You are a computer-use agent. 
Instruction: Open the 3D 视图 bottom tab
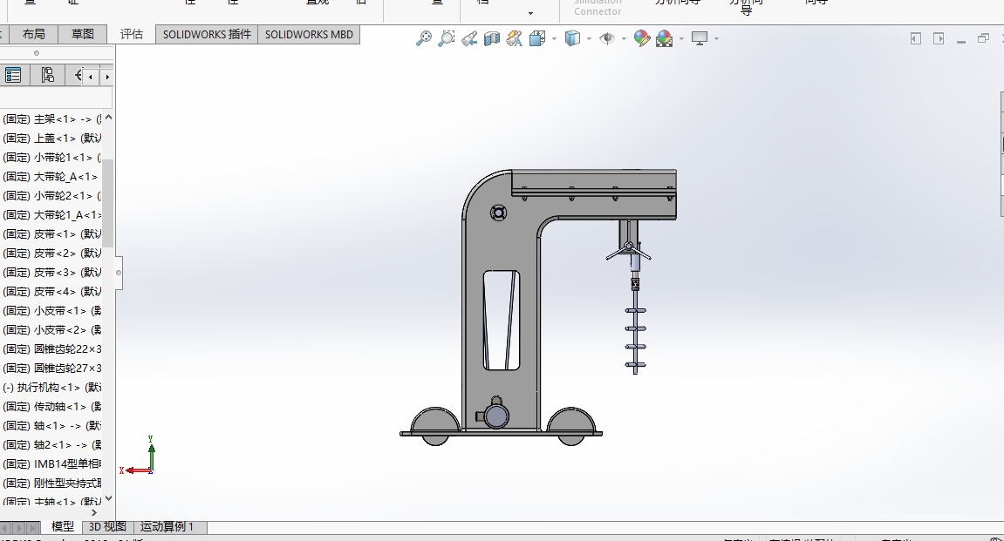(x=107, y=527)
